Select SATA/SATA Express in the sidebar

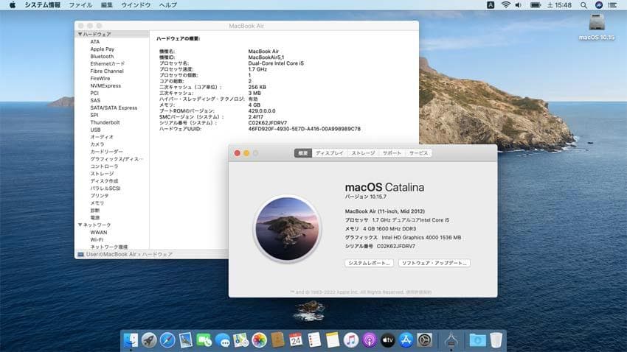pos(114,108)
